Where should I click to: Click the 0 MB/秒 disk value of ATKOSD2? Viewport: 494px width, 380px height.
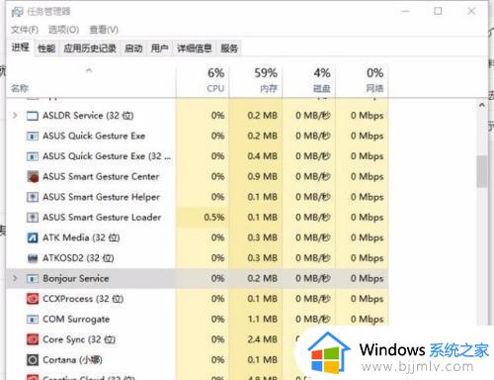pyautogui.click(x=313, y=258)
